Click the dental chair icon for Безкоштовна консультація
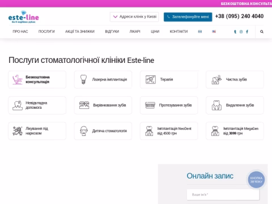 coord(18,79)
